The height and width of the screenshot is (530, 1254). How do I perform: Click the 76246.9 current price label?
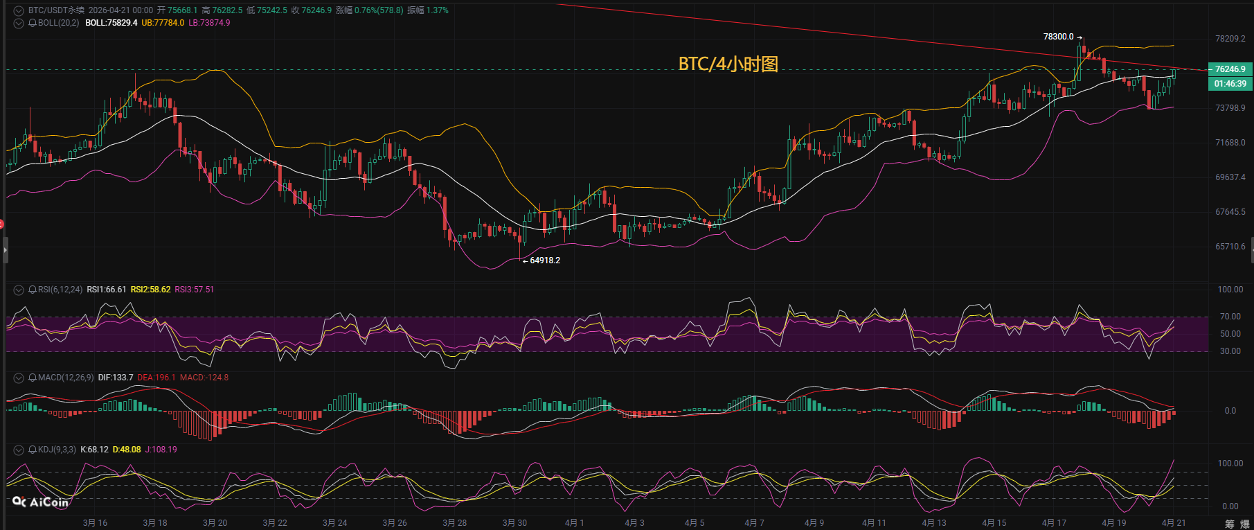click(x=1230, y=69)
